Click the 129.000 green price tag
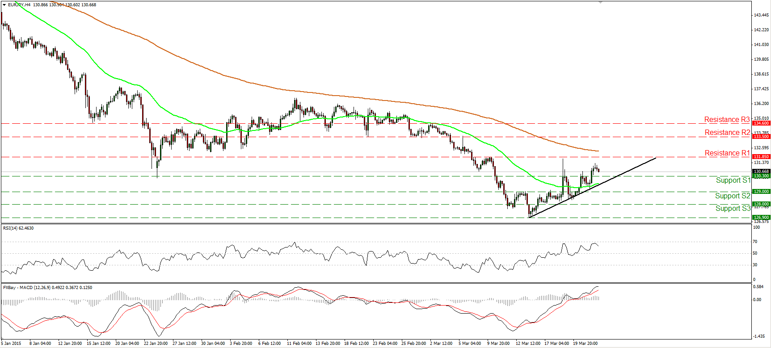Screen dimensions: 771x348 761,192
